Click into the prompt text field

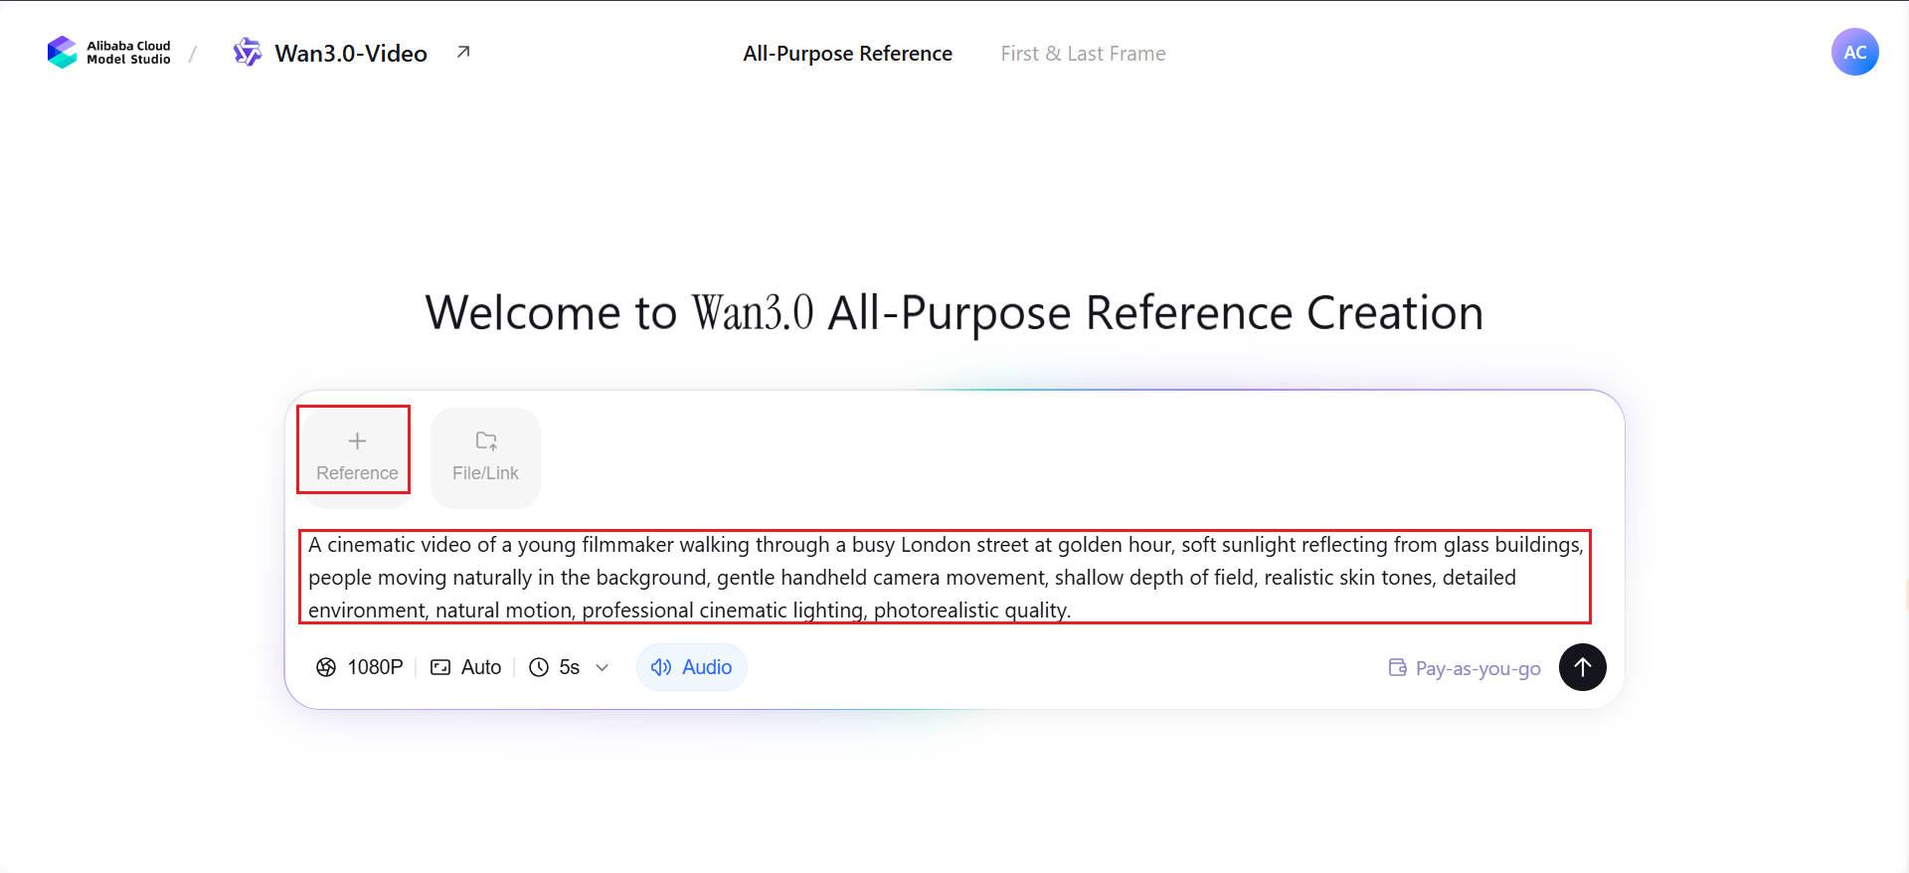945,577
